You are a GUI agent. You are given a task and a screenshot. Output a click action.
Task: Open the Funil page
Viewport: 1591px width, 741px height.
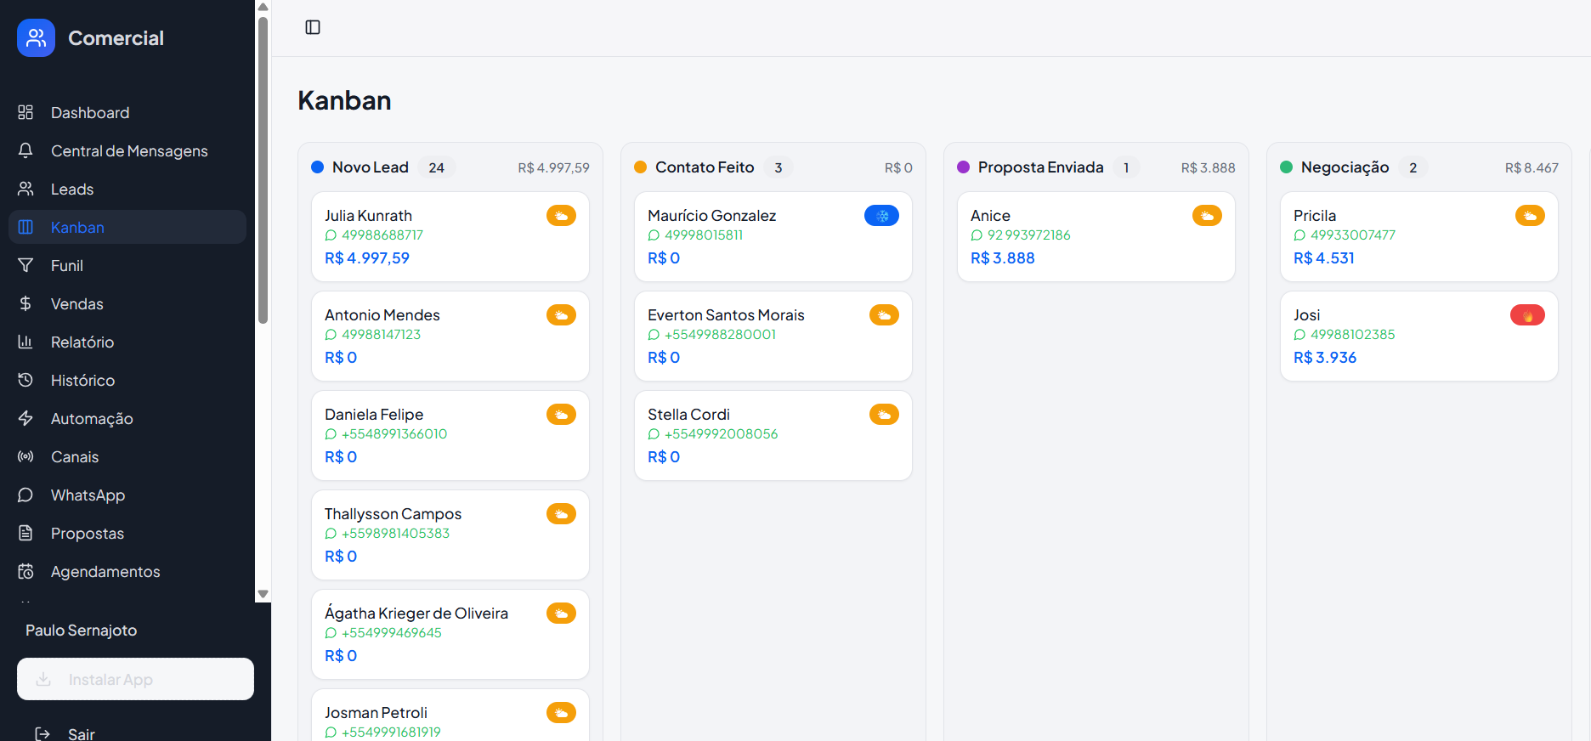click(127, 265)
